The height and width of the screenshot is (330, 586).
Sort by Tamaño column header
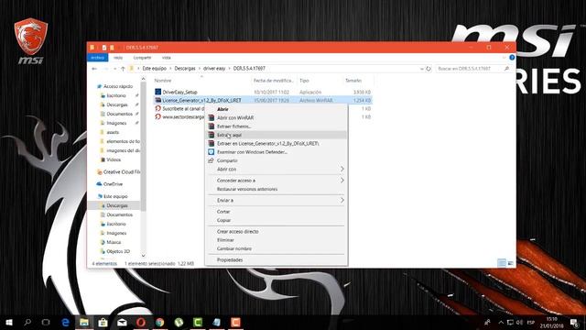(353, 81)
